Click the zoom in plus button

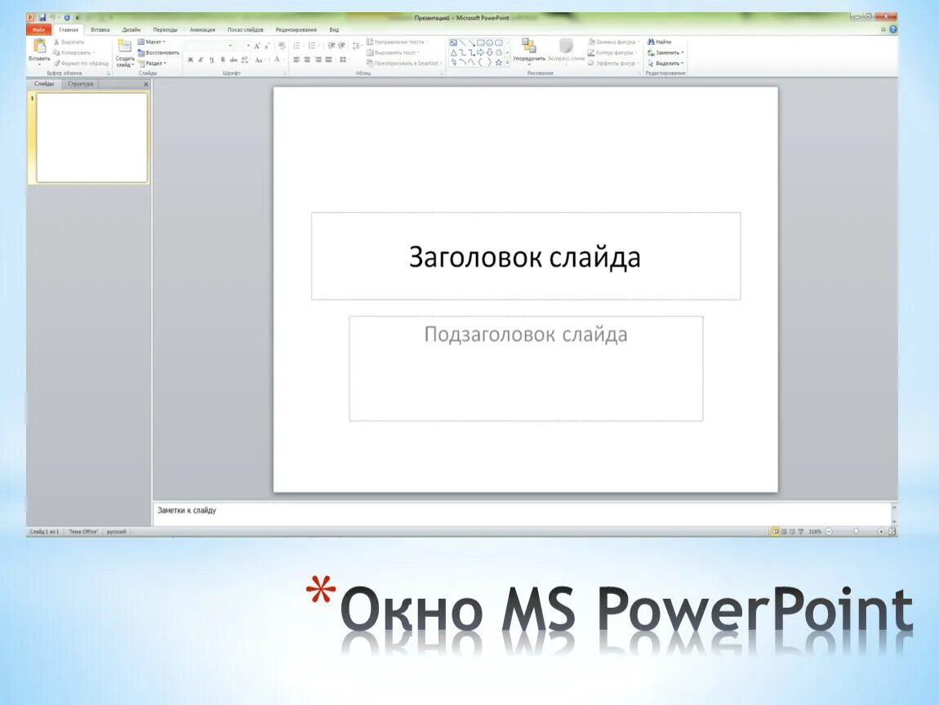881,531
